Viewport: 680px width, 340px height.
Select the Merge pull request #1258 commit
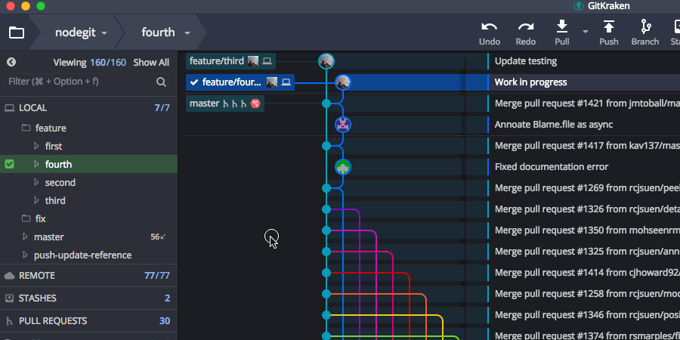[x=587, y=294]
